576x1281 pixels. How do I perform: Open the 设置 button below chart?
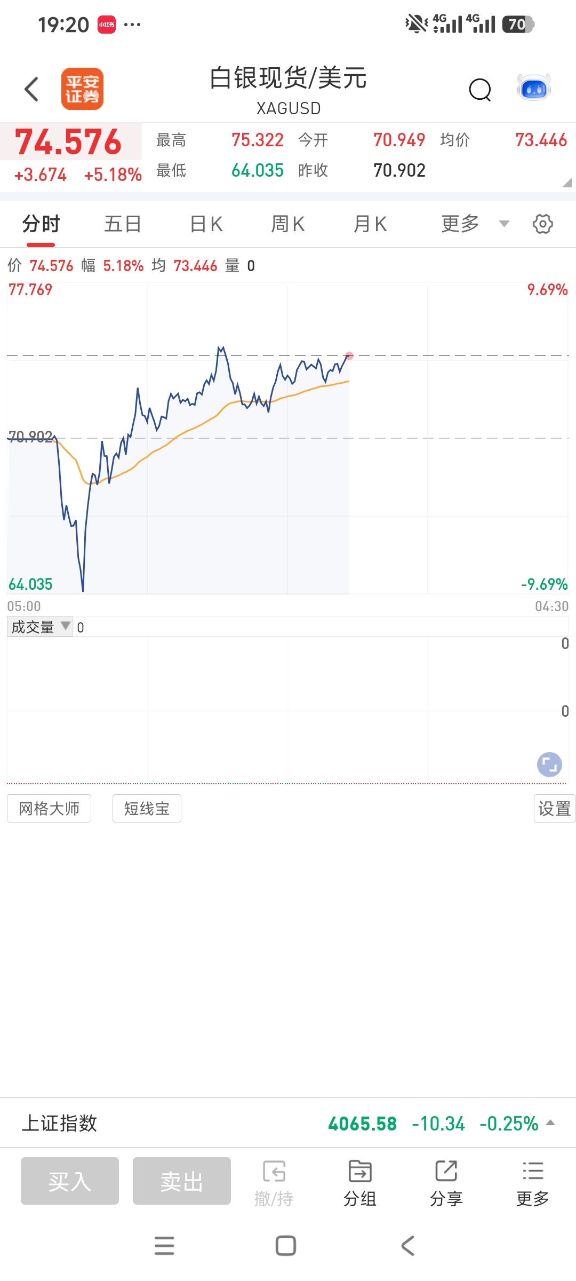[555, 808]
